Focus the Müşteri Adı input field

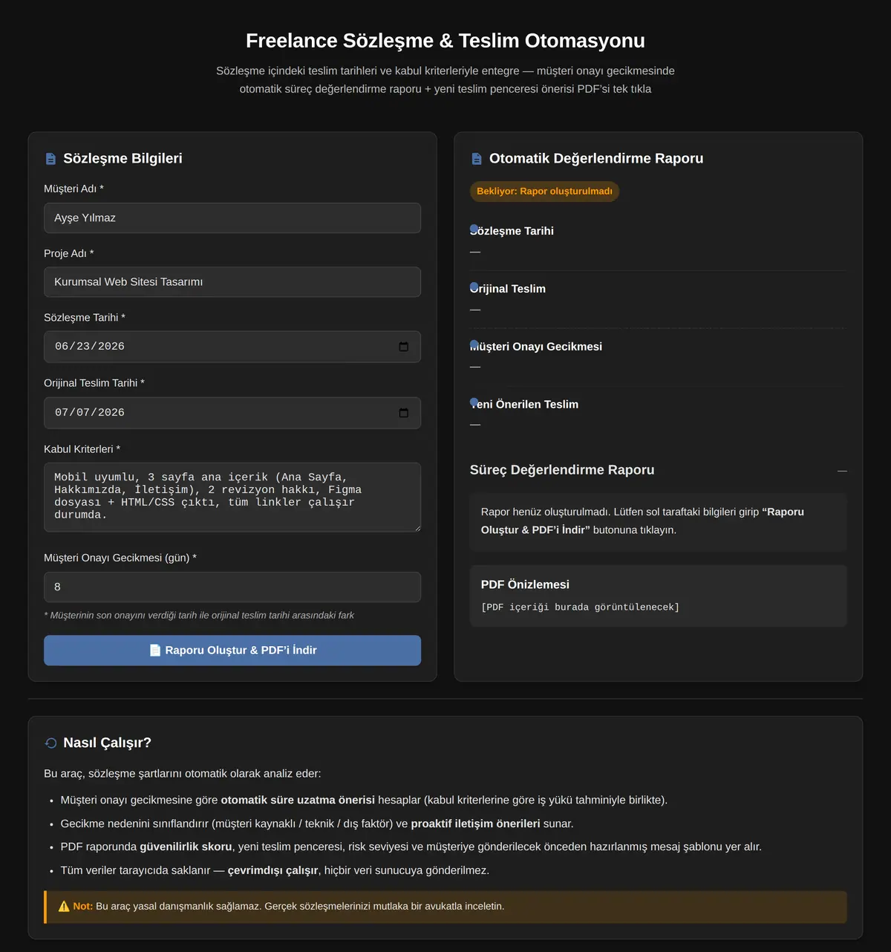[232, 218]
